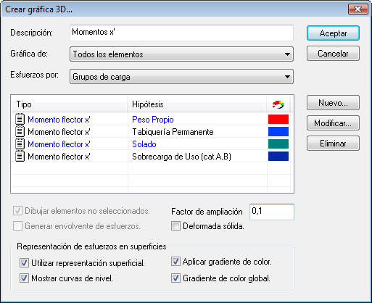Open the Gráfica de dropdown
This screenshot has height=303, width=372.
pyautogui.click(x=181, y=54)
